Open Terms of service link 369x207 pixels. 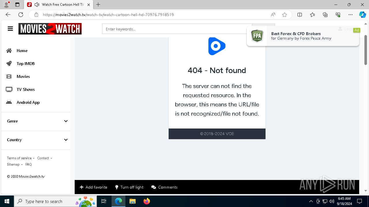pos(19,158)
